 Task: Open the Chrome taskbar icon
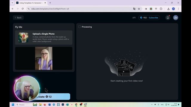coord(76,105)
